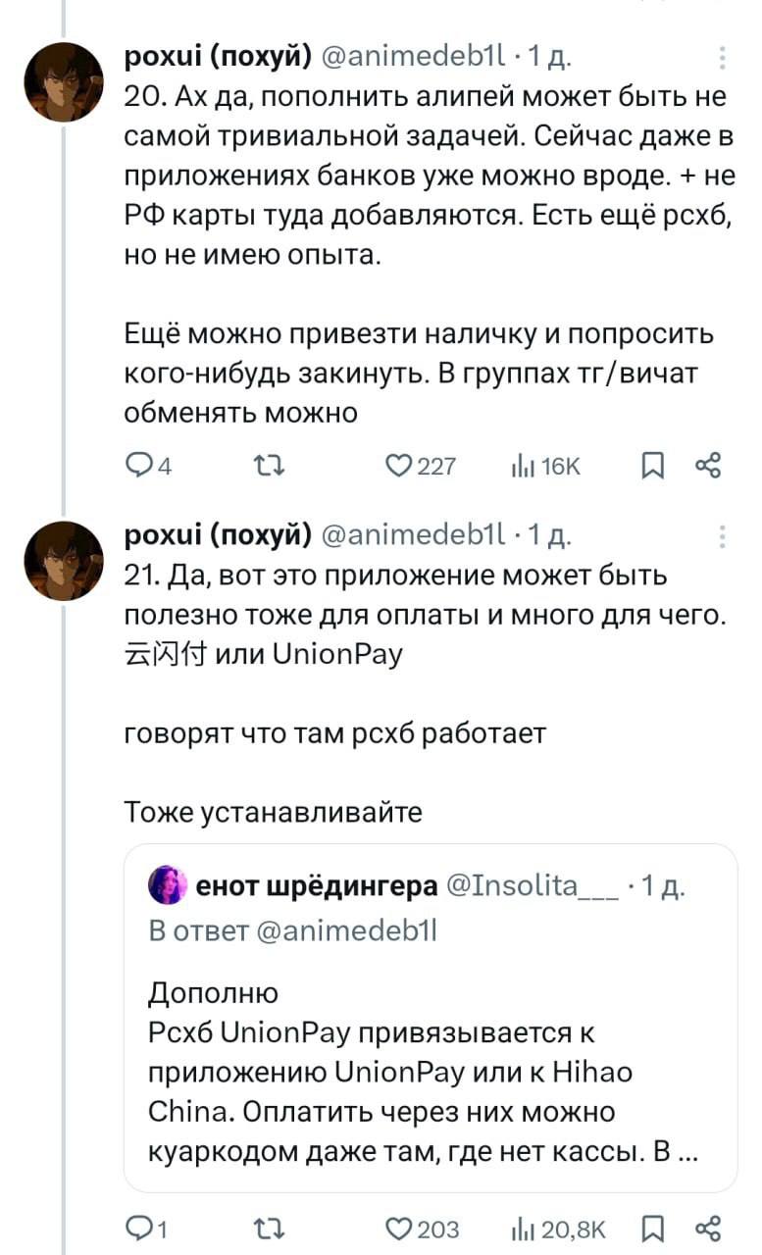This screenshot has height=1255, width=762.
Task: Share the tweet numbered 20
Action: (x=708, y=467)
